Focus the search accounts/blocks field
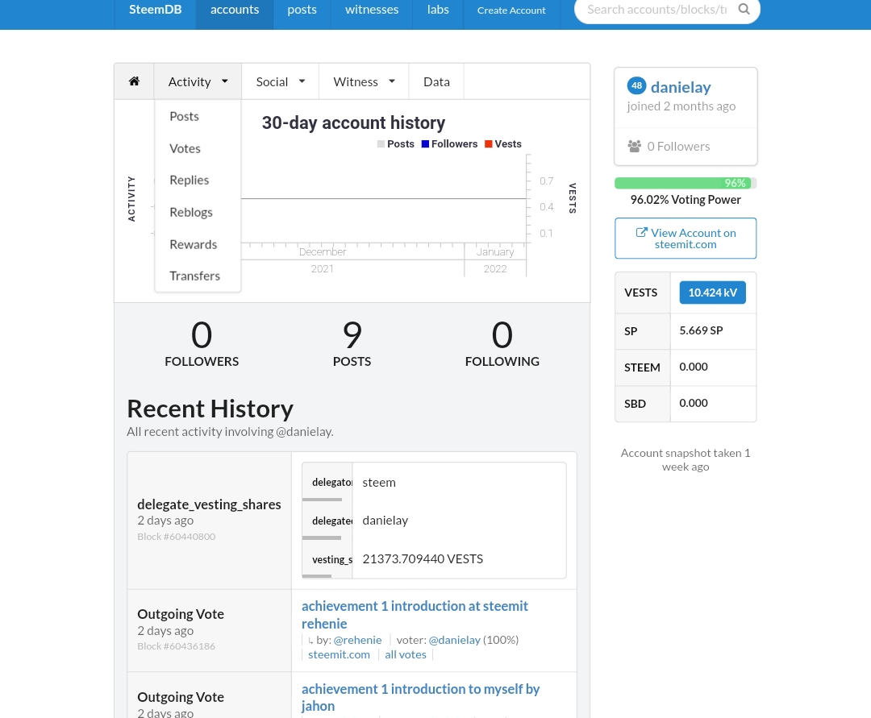 coord(657,10)
